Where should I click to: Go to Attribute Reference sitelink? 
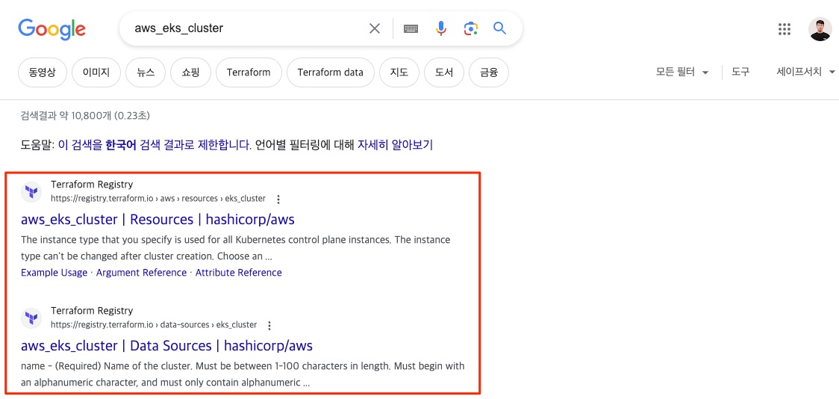(239, 273)
